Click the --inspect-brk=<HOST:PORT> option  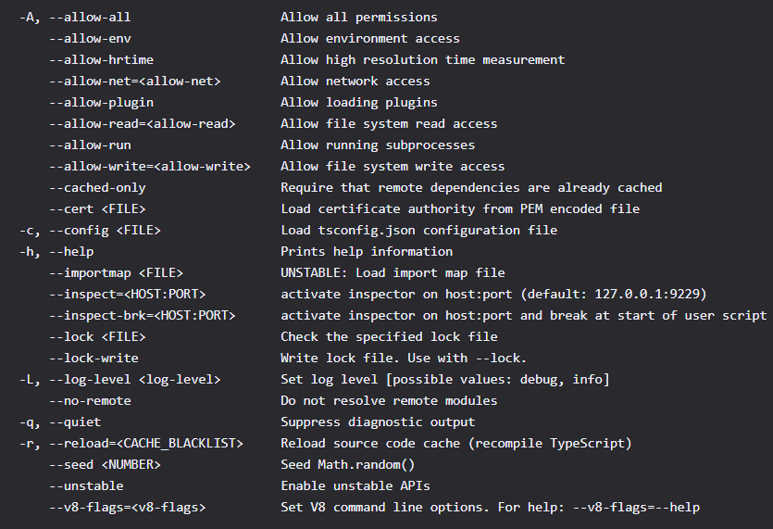coord(142,315)
